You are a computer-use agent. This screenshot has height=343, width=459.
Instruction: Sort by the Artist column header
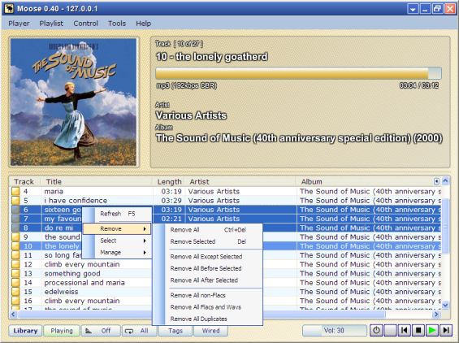tap(240, 181)
